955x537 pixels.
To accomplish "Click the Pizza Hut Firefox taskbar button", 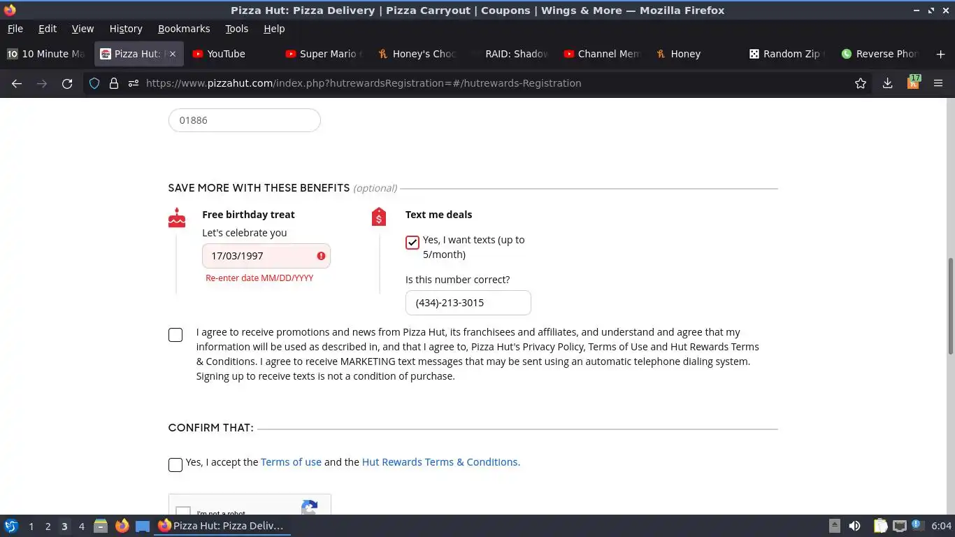I will click(222, 526).
